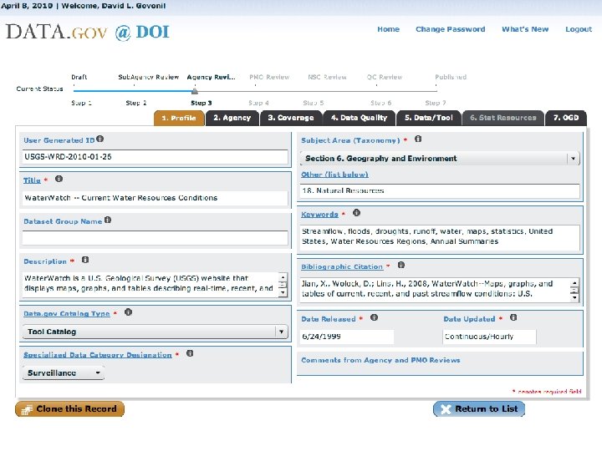Click the SubAgency Review status label
The image size is (602, 451).
[x=149, y=77]
